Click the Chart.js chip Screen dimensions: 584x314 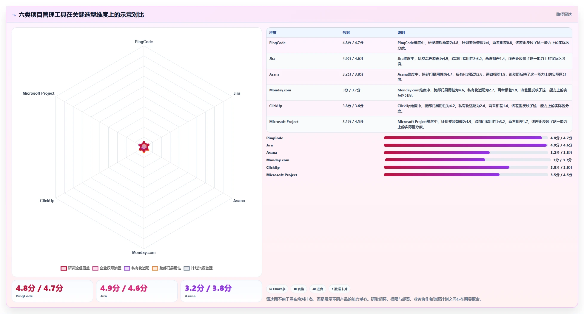pos(277,289)
